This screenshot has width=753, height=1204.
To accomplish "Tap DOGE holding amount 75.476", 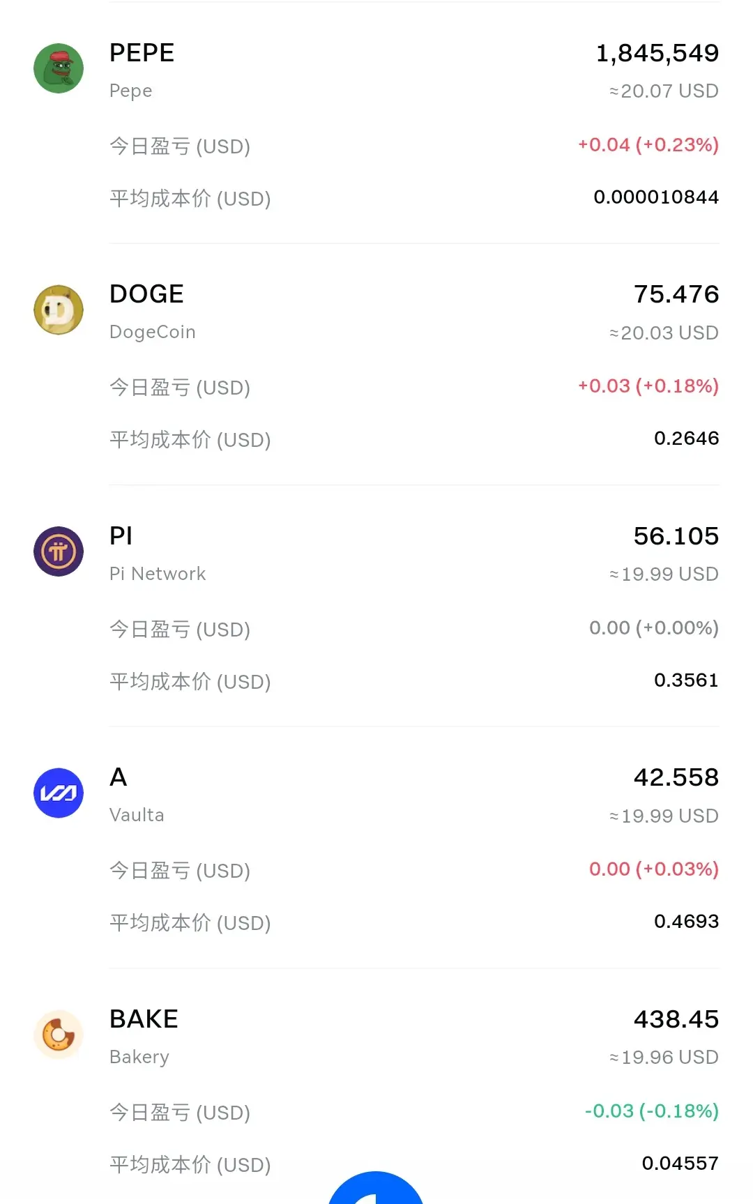I will coord(676,294).
